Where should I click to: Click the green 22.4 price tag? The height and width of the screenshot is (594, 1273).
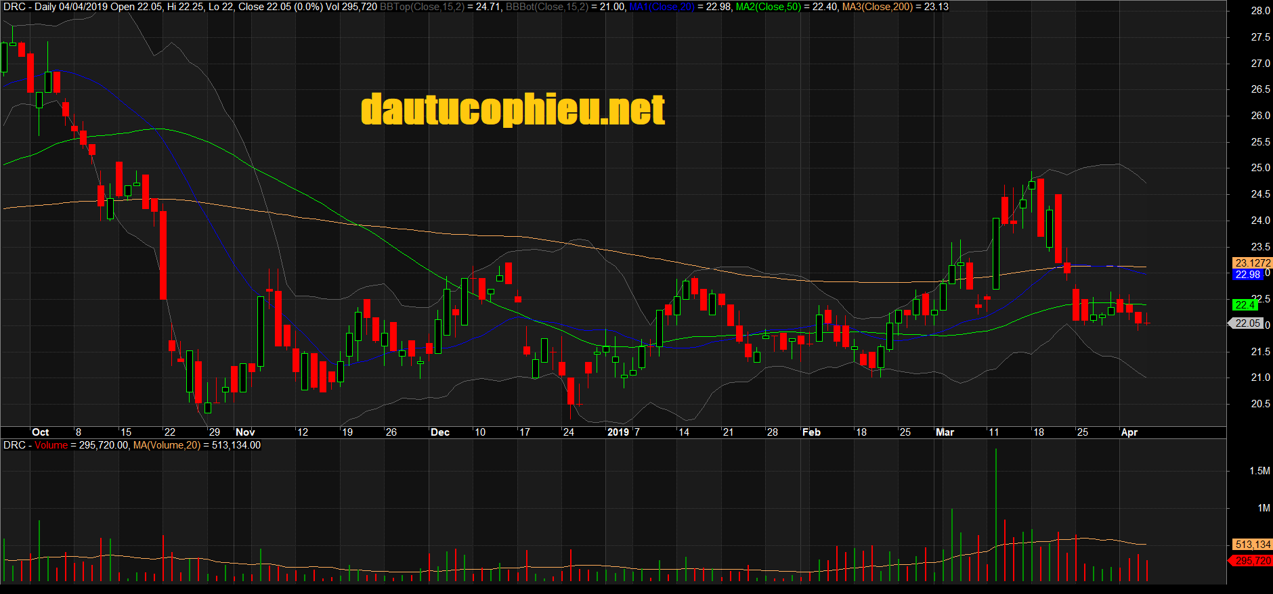pos(1245,305)
